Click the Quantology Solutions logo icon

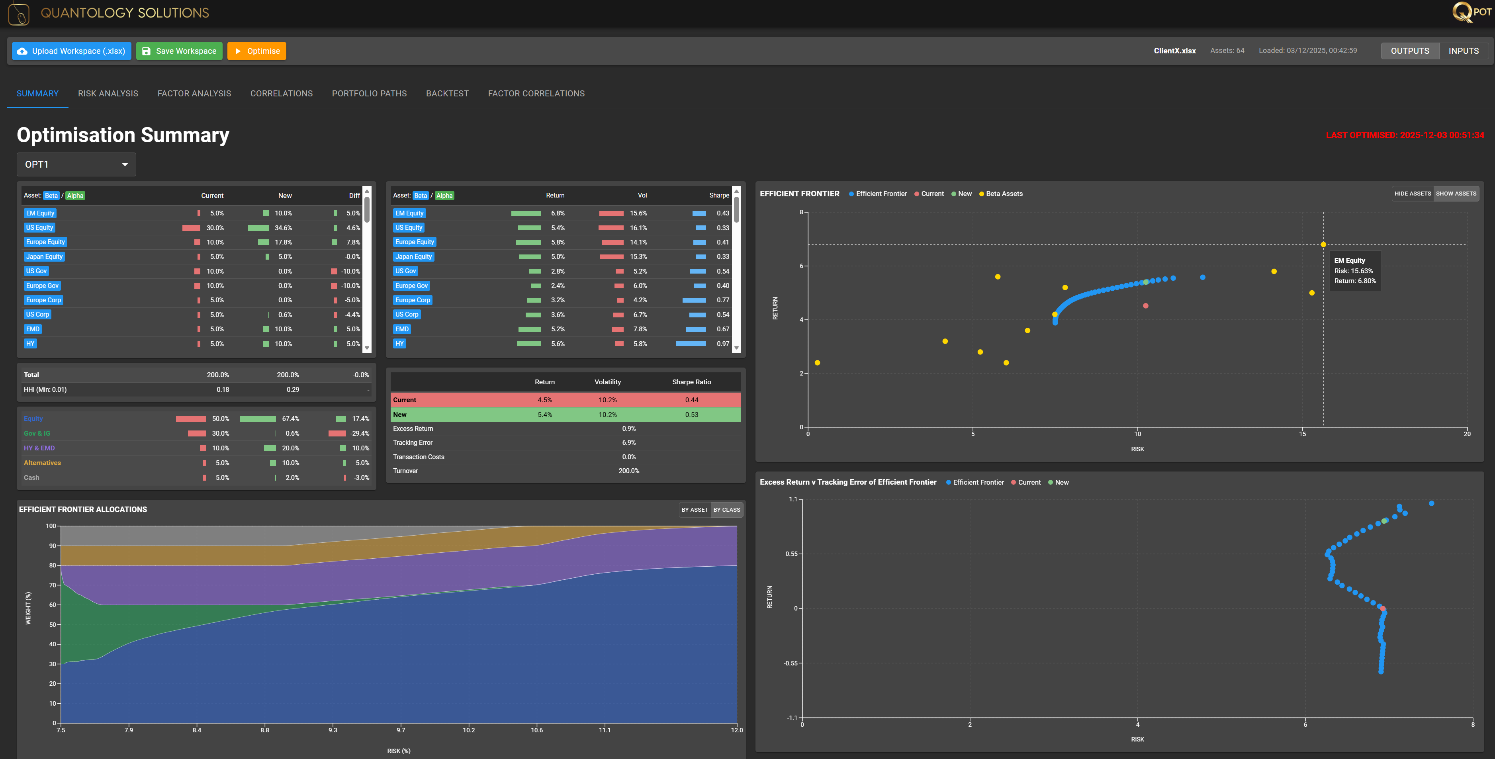19,14
